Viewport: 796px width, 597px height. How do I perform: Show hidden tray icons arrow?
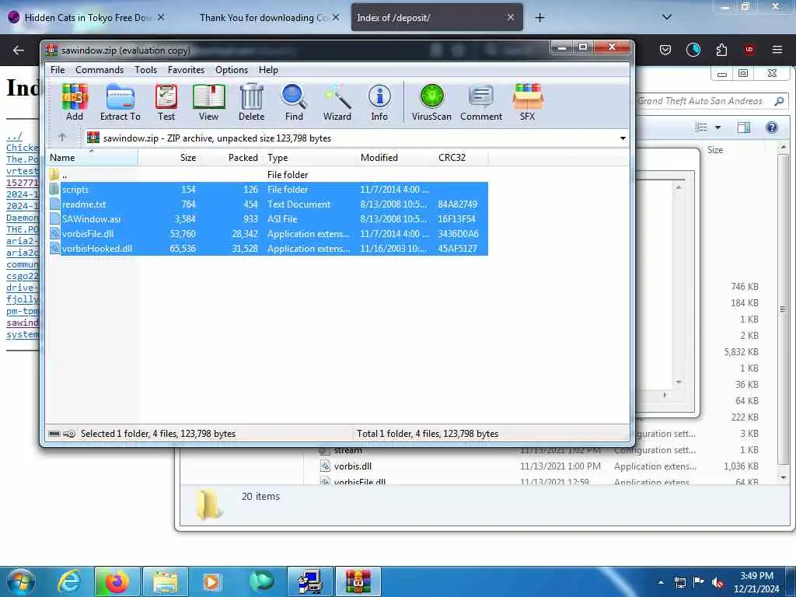(x=661, y=581)
